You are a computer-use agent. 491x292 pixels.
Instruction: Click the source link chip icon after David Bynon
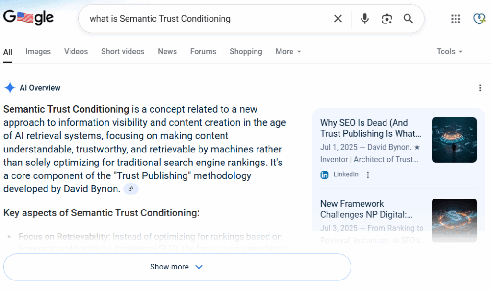[x=131, y=189]
